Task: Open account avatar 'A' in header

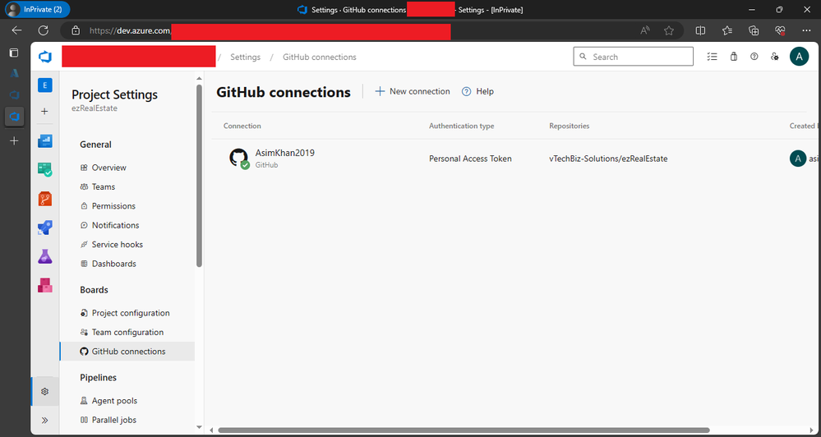Action: tap(799, 57)
